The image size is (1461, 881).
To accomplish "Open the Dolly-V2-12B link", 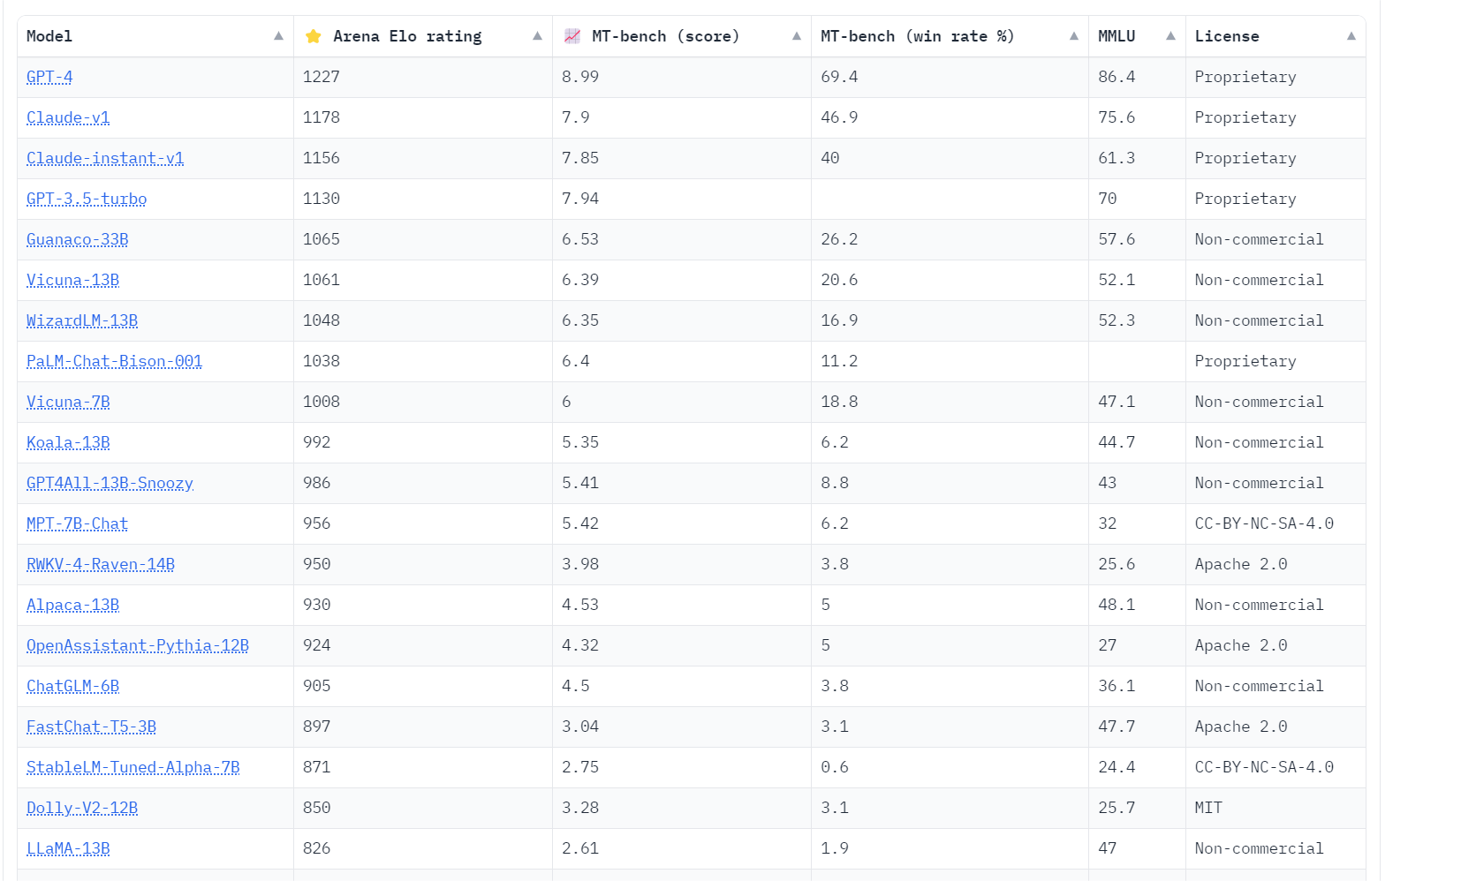I will point(82,808).
